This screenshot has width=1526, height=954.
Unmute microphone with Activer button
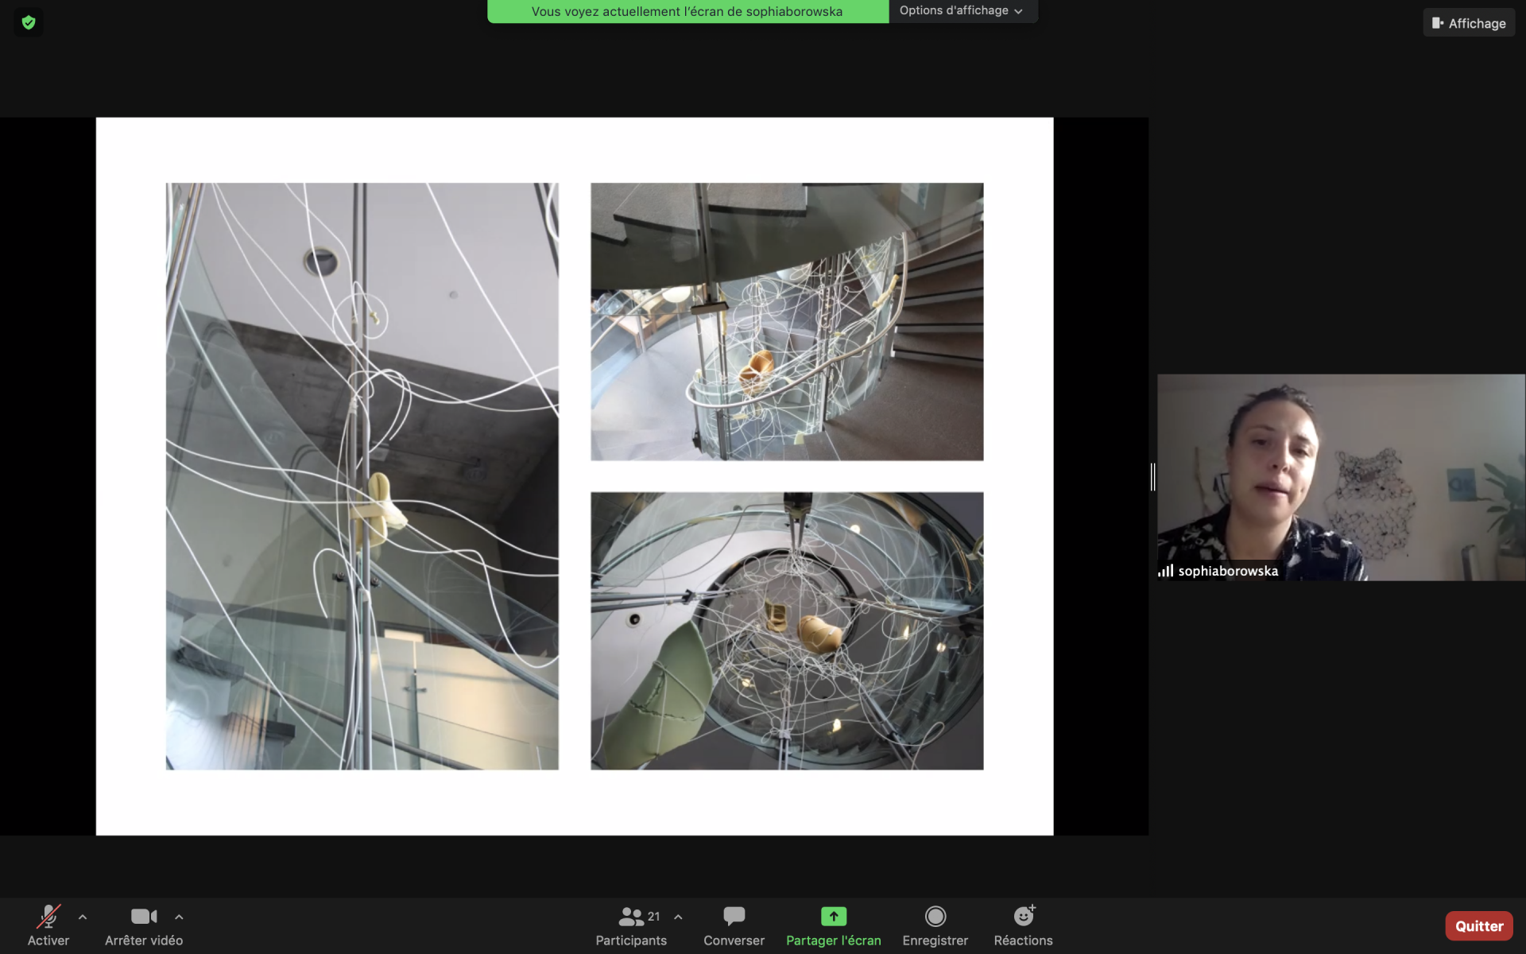click(48, 926)
